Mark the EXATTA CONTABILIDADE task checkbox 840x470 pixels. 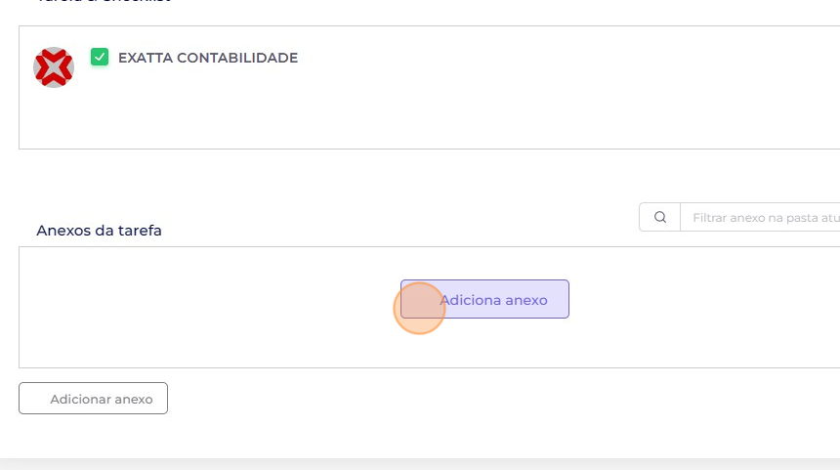[x=100, y=57]
